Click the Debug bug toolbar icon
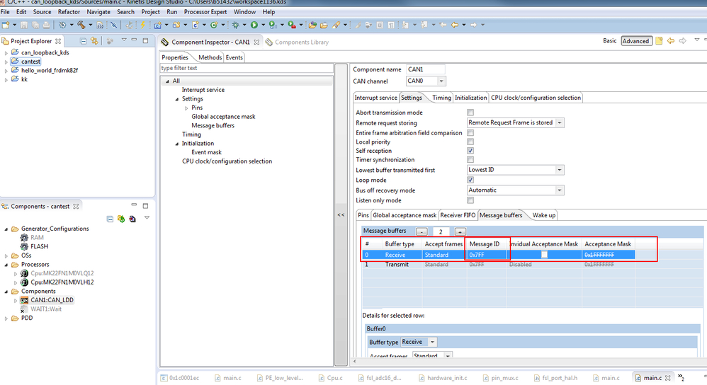Image resolution: width=707 pixels, height=385 pixels. [x=235, y=25]
